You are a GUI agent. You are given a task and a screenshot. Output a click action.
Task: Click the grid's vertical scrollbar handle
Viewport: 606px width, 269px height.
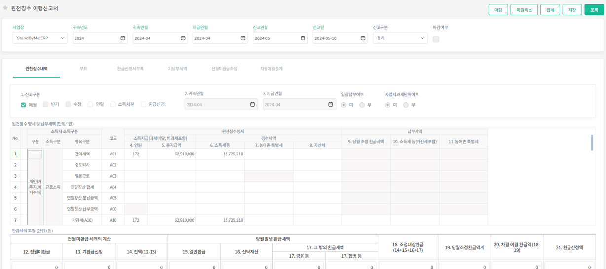click(x=592, y=142)
